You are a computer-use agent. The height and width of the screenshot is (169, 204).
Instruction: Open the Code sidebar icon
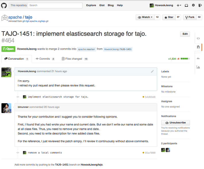[198, 38]
